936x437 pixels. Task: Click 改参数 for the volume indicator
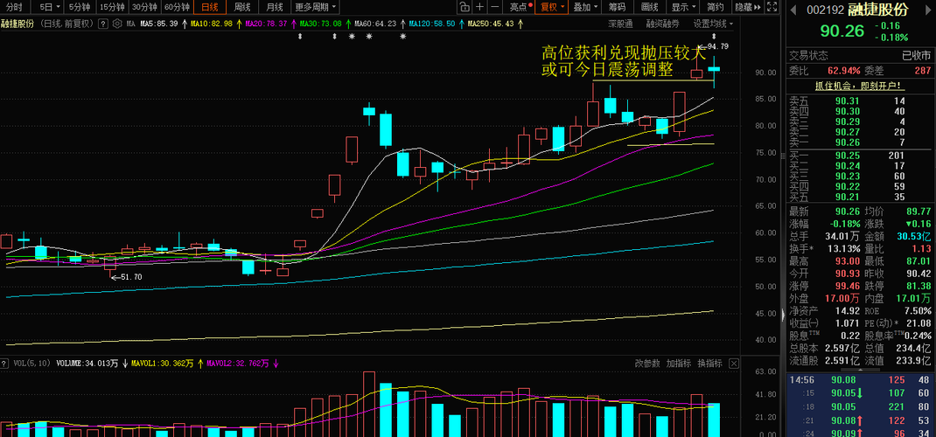tap(647, 363)
